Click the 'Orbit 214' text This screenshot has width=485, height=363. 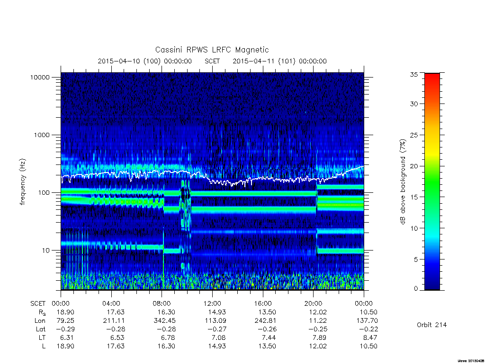431,325
